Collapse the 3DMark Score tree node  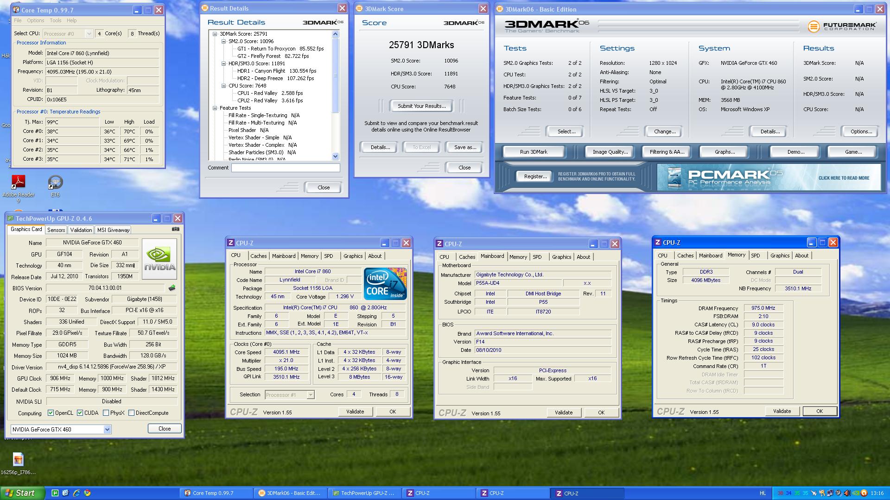pos(215,34)
